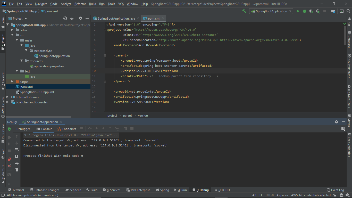Viewport: 352px width, 198px height.
Task: Click the Print console output icon
Action: (x=17, y=163)
